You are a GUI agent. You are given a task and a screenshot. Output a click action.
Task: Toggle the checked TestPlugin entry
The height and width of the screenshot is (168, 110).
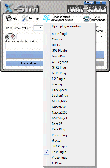click(x=69, y=152)
